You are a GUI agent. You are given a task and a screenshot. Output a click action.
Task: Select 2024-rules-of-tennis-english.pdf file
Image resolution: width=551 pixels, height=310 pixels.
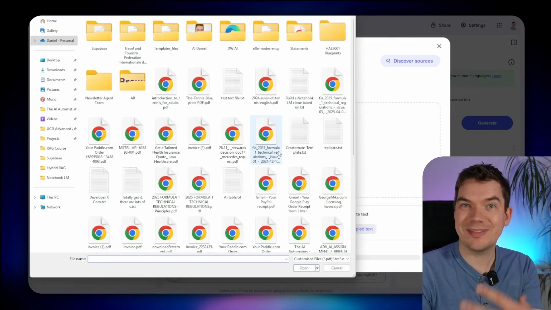(x=266, y=87)
